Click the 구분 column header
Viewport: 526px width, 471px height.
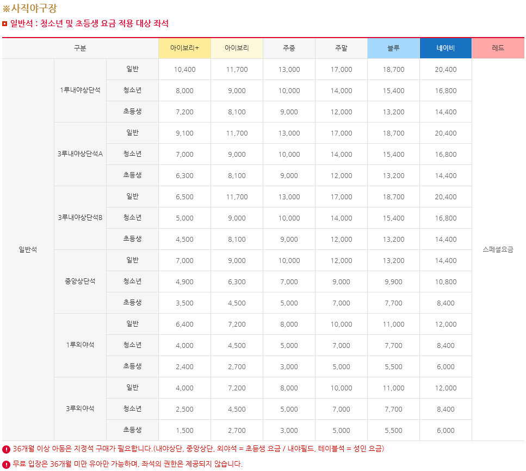(x=80, y=48)
